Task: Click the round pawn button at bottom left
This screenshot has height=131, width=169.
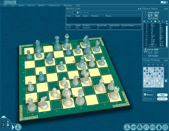Action: 18,127
